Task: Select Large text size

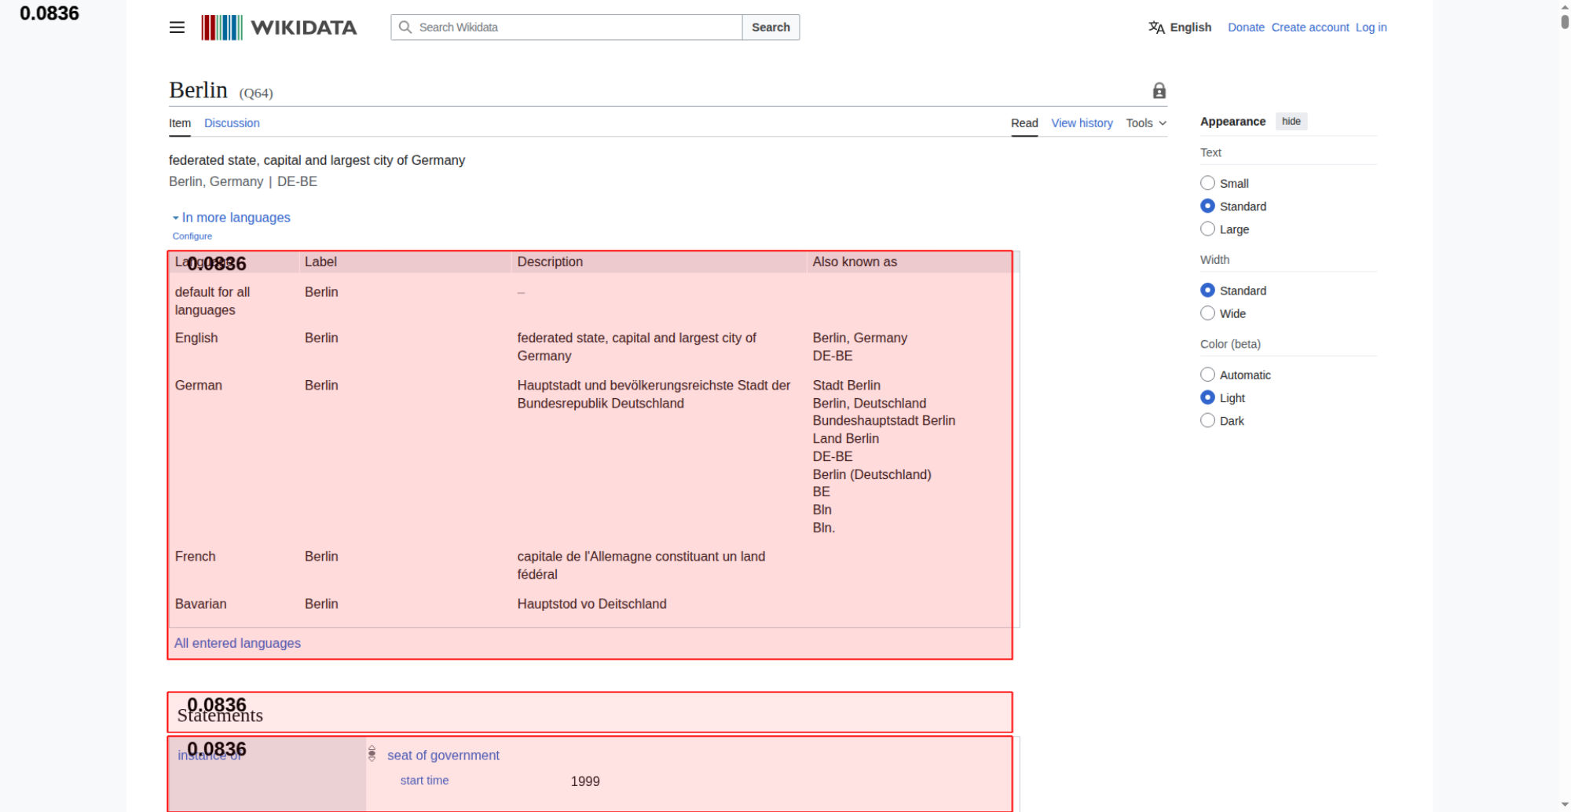Action: pyautogui.click(x=1208, y=229)
